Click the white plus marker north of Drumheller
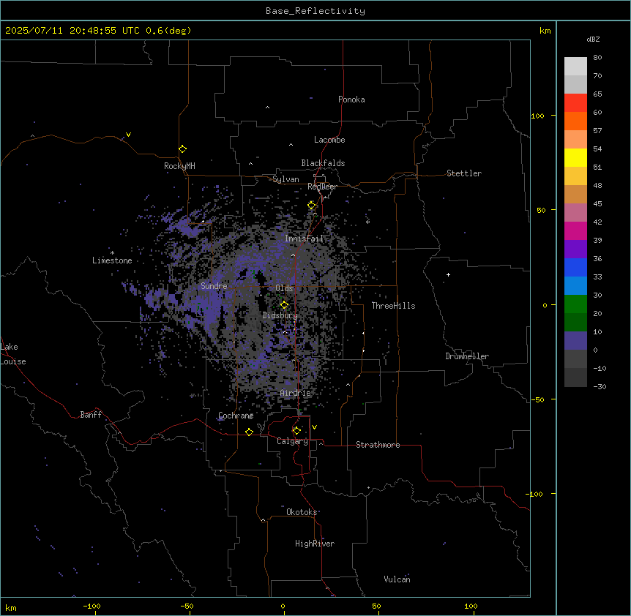This screenshot has width=631, height=616. [x=448, y=274]
